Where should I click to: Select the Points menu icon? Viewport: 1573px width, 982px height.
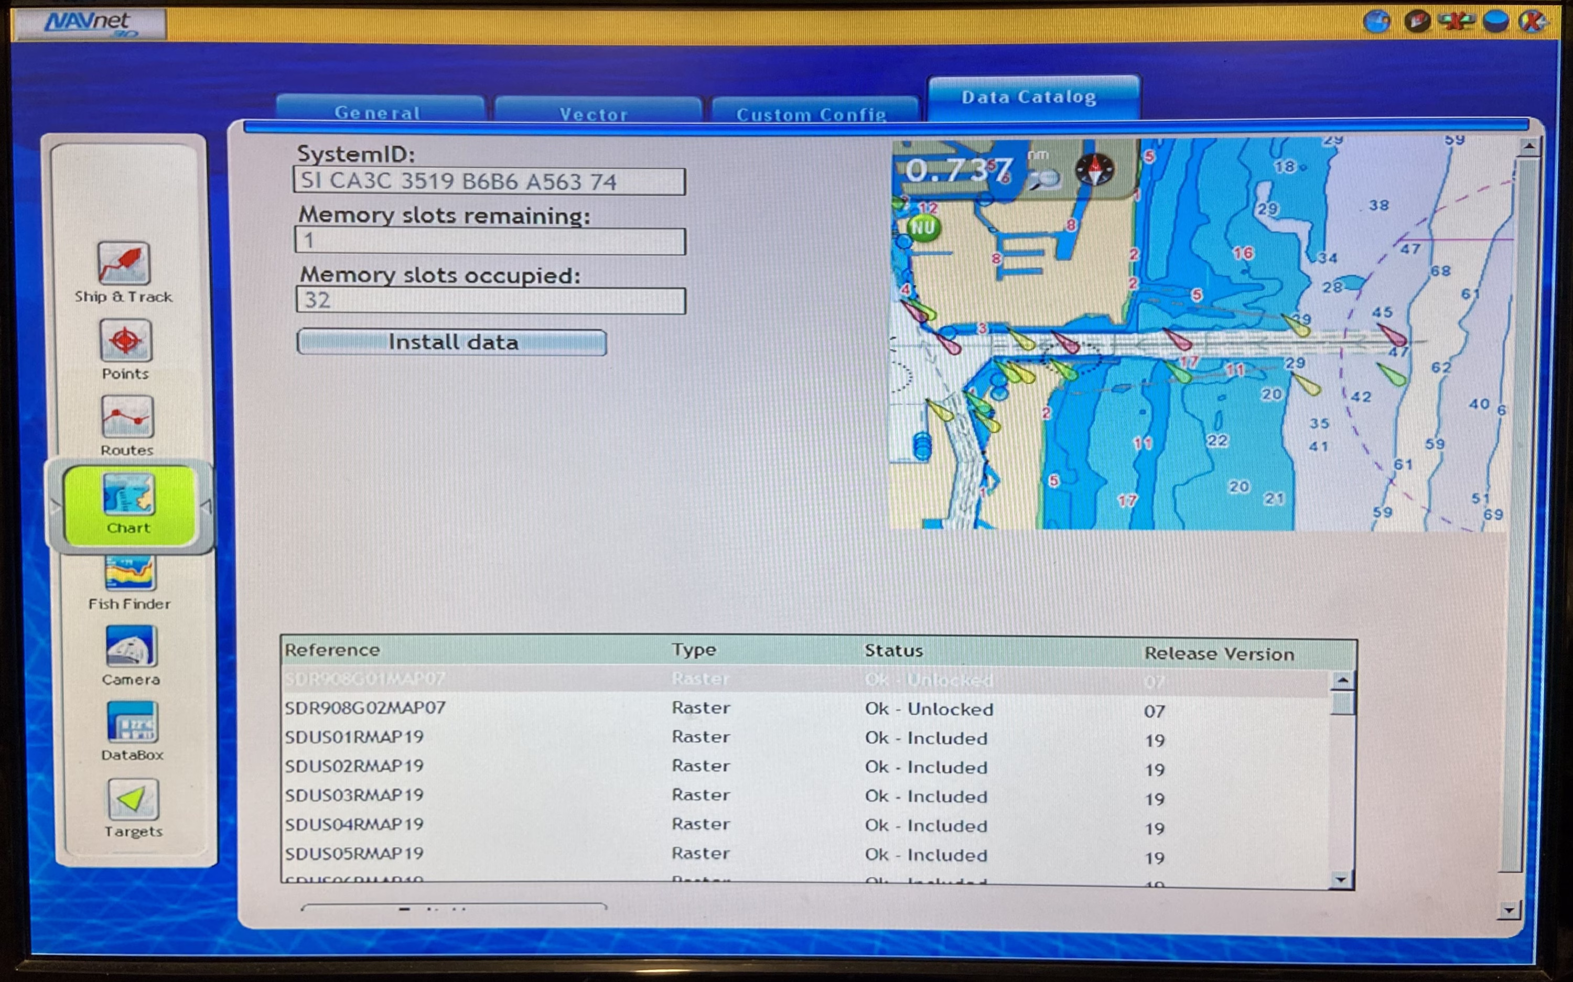click(x=125, y=340)
